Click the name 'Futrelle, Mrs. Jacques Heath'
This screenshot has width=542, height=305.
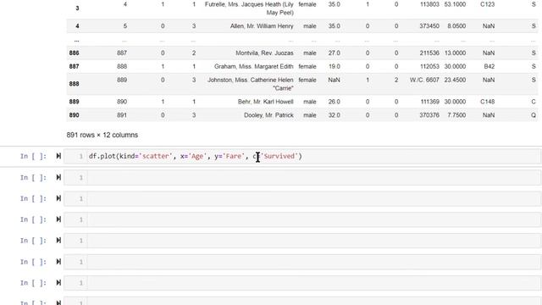pos(243,4)
